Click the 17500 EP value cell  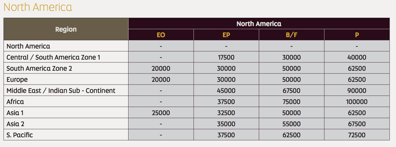(x=226, y=57)
